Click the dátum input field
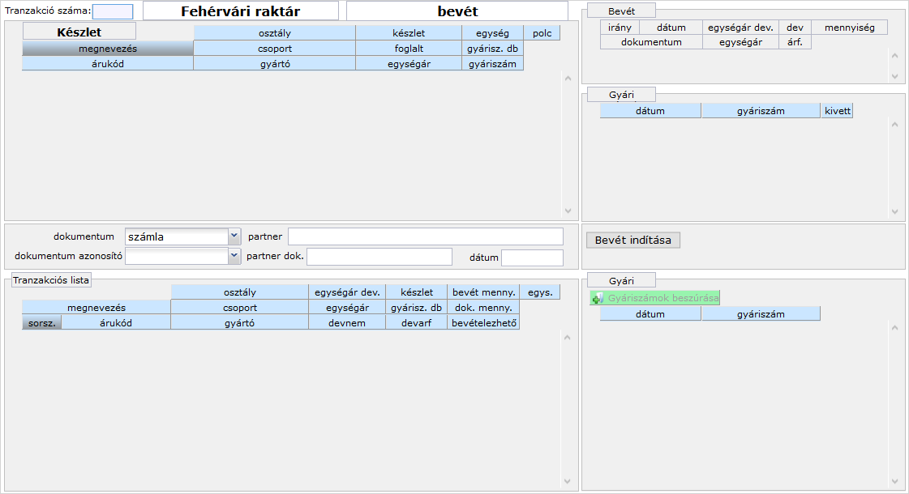Image resolution: width=909 pixels, height=494 pixels. [531, 258]
